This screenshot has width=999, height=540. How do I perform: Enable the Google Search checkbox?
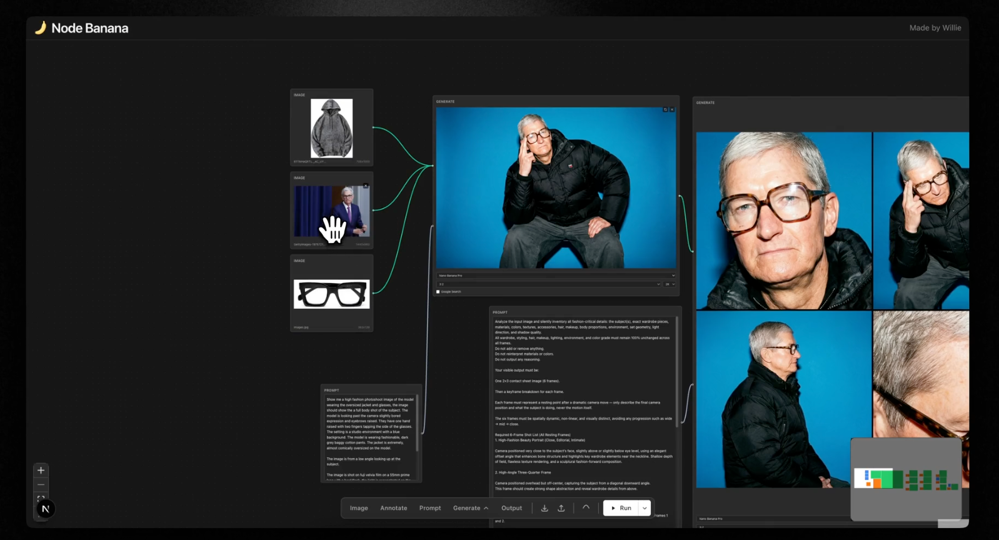(438, 291)
